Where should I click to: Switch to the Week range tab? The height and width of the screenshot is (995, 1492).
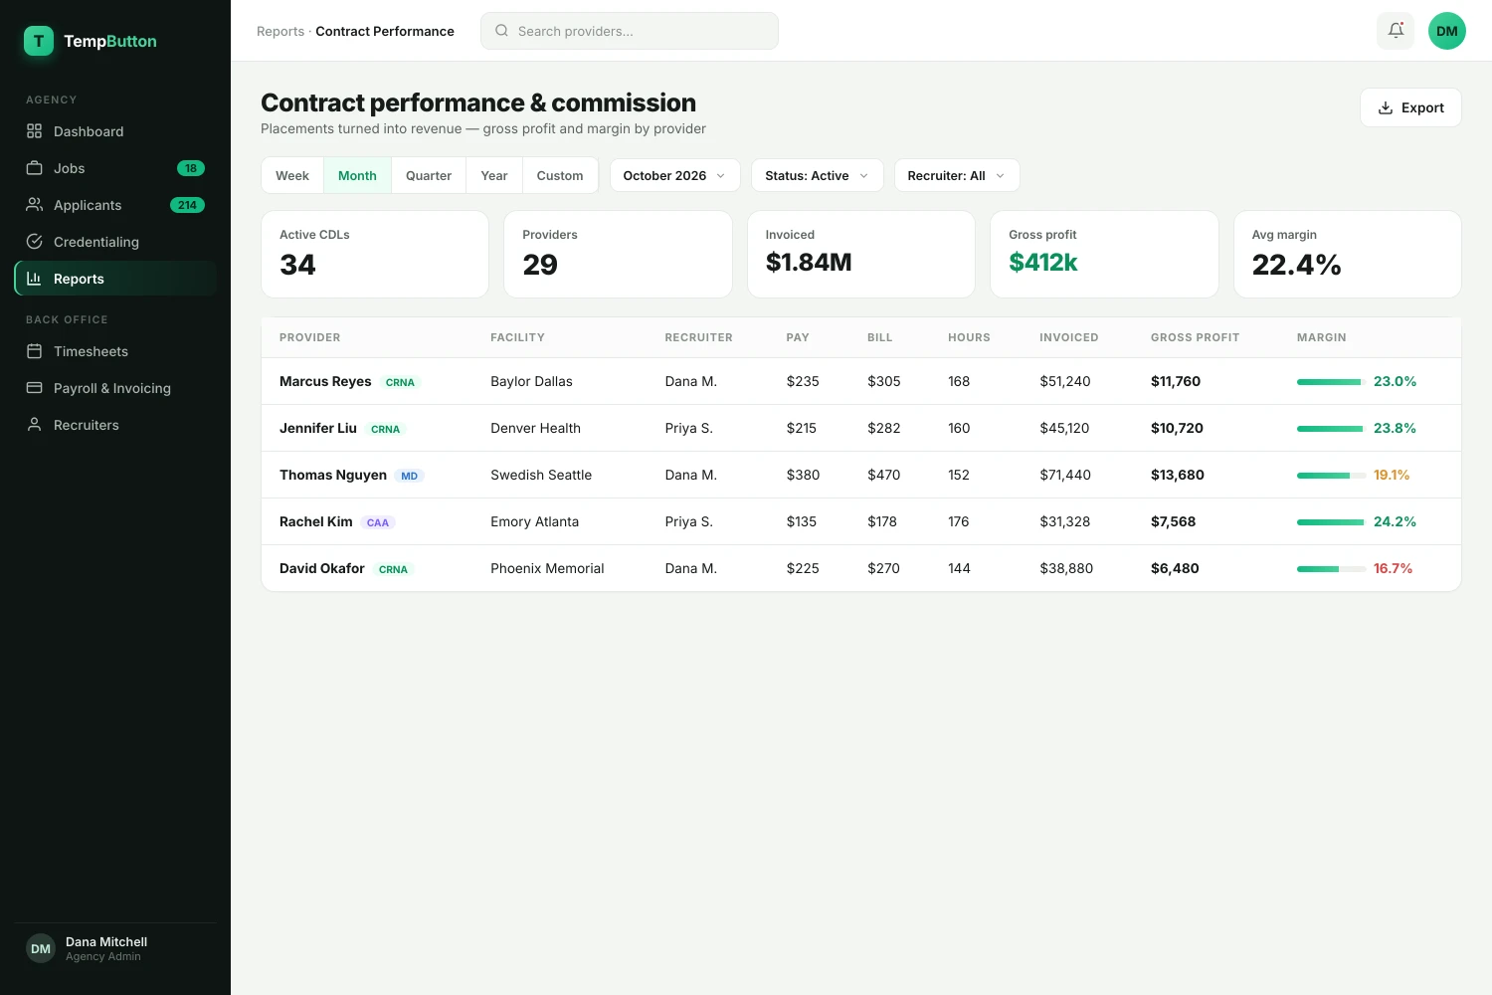pyautogui.click(x=292, y=175)
